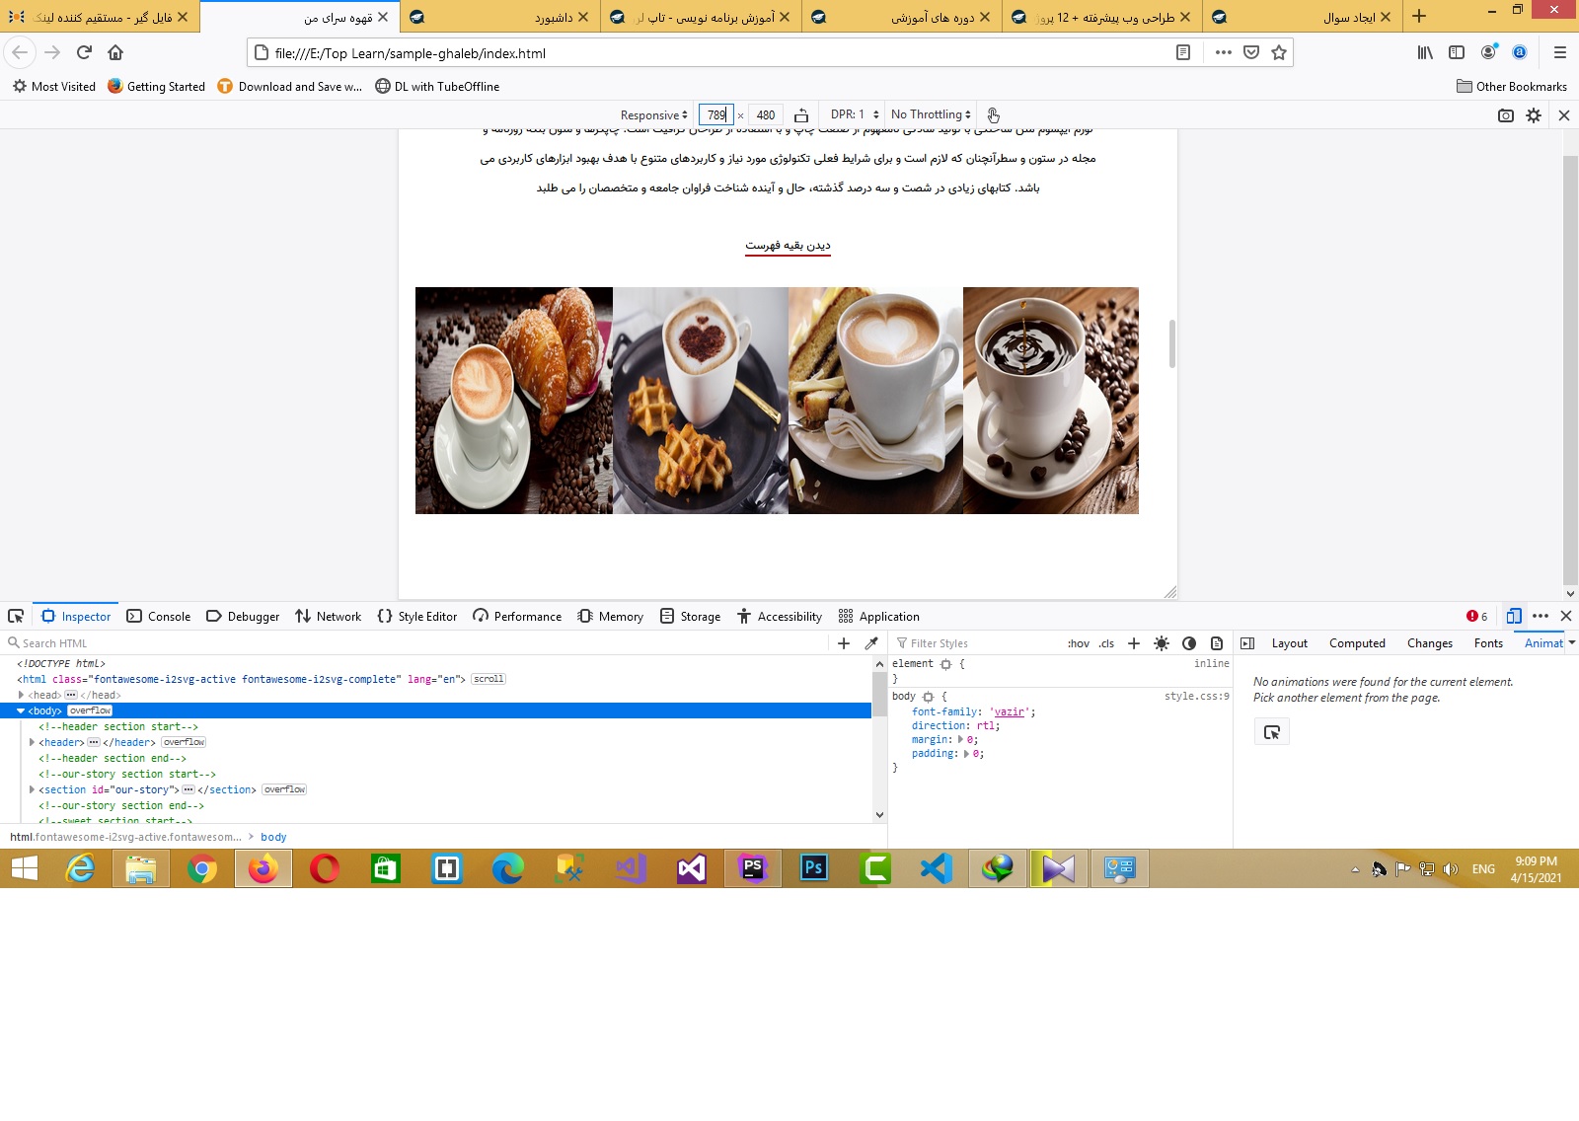
Task: Open Most Visited bookmarks
Action: point(54,87)
